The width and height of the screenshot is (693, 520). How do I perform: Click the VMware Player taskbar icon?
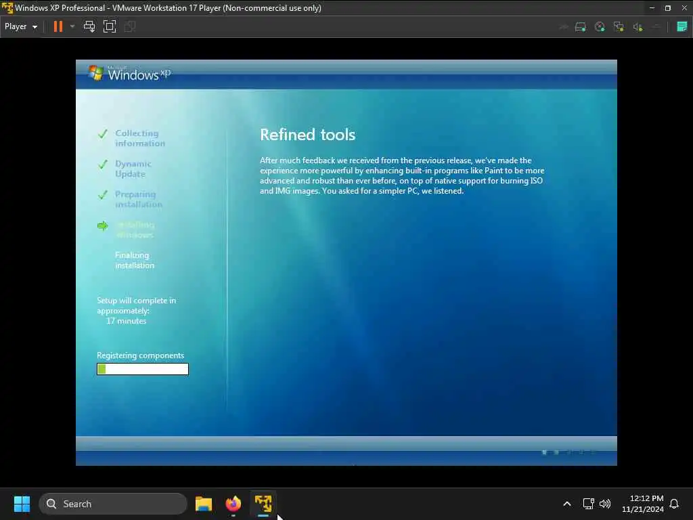click(x=263, y=504)
